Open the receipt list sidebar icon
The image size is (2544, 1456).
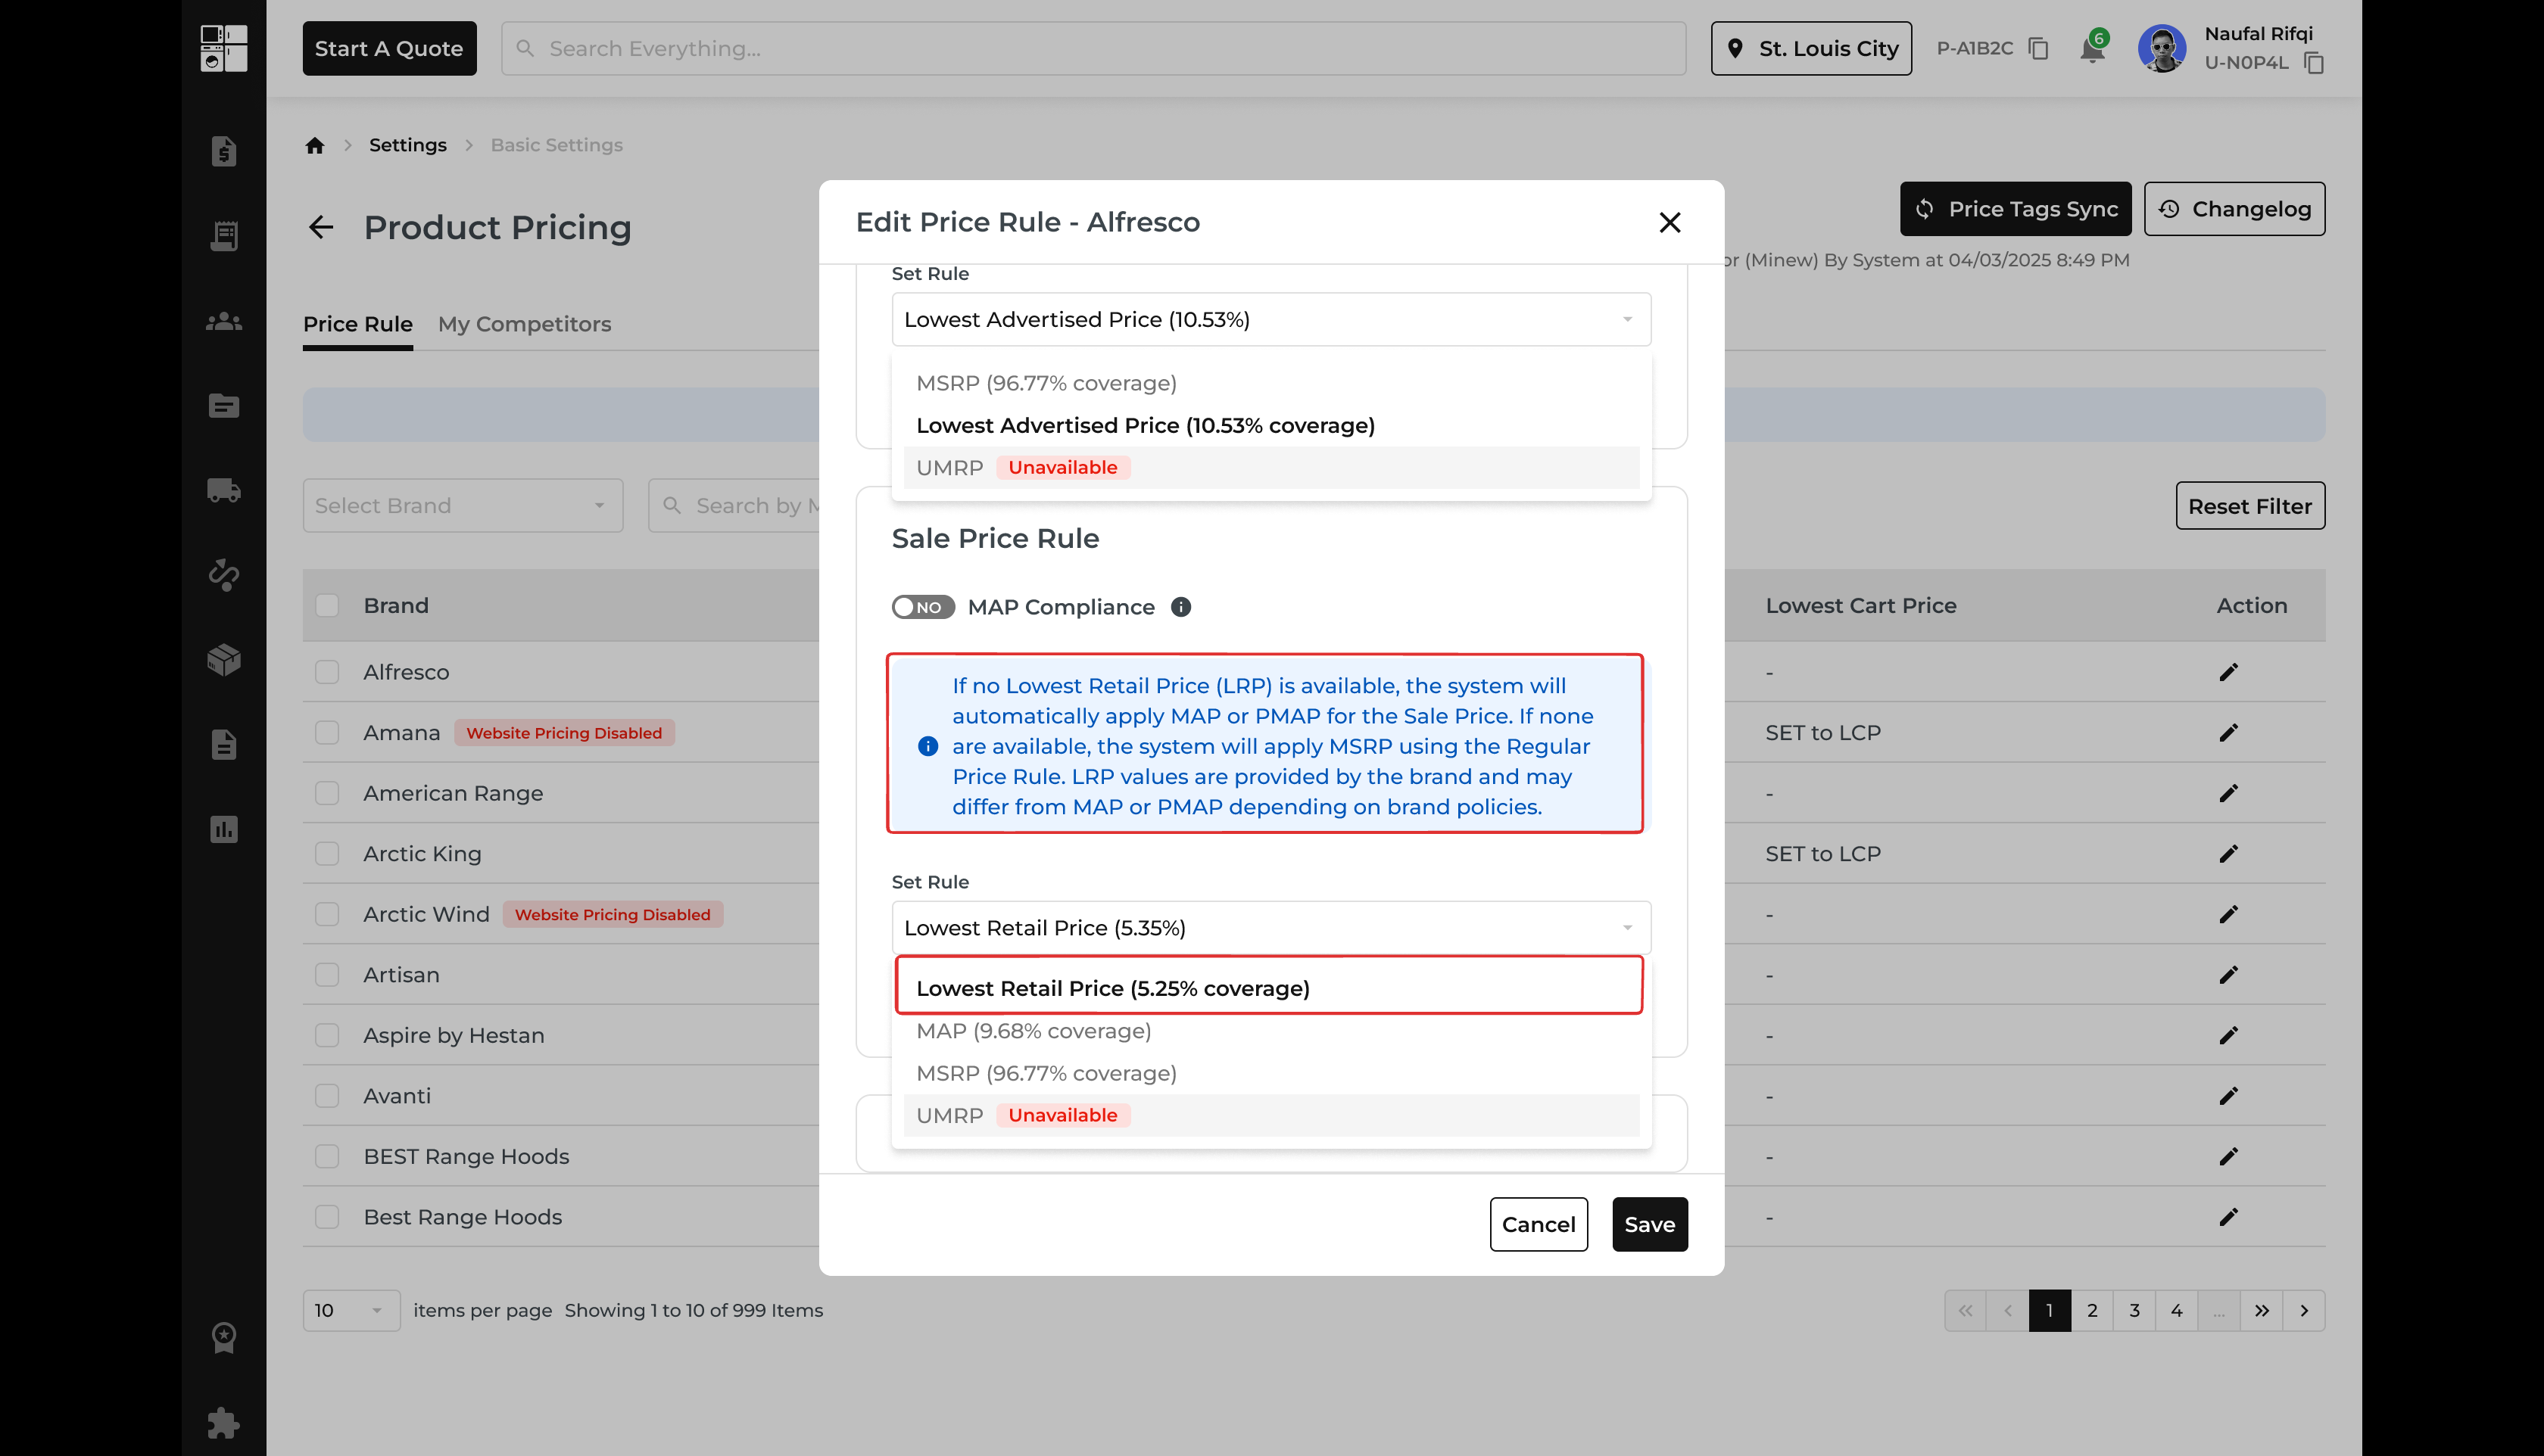[223, 236]
